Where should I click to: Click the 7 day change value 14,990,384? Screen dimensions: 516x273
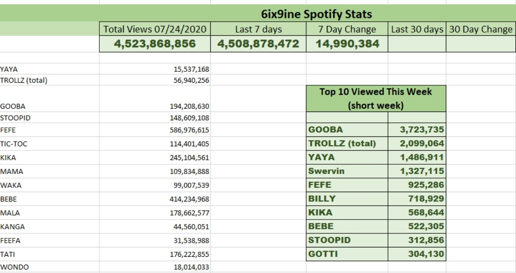pyautogui.click(x=347, y=44)
